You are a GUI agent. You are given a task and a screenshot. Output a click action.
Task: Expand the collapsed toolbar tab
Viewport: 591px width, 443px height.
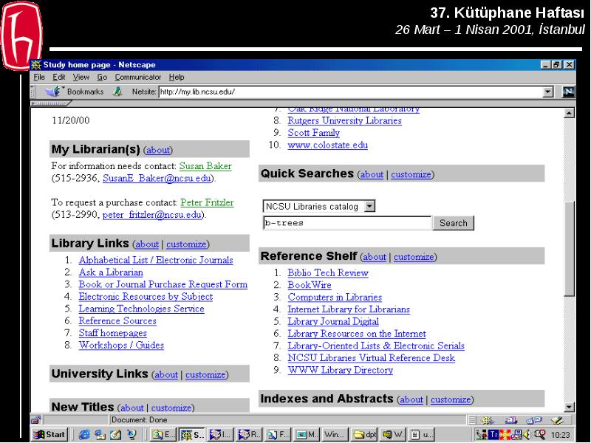[51, 103]
